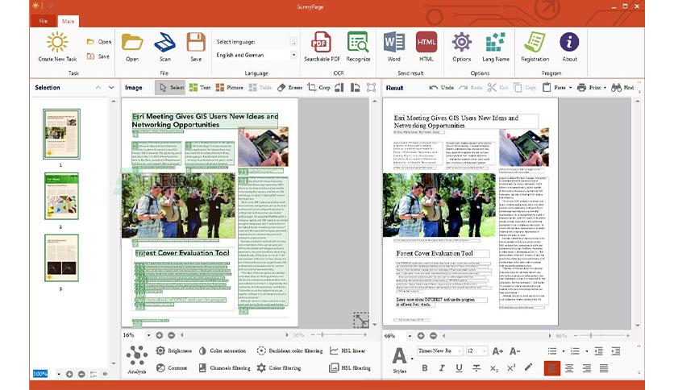Click Create New Task button
This screenshot has width=674, height=390.
(x=57, y=48)
